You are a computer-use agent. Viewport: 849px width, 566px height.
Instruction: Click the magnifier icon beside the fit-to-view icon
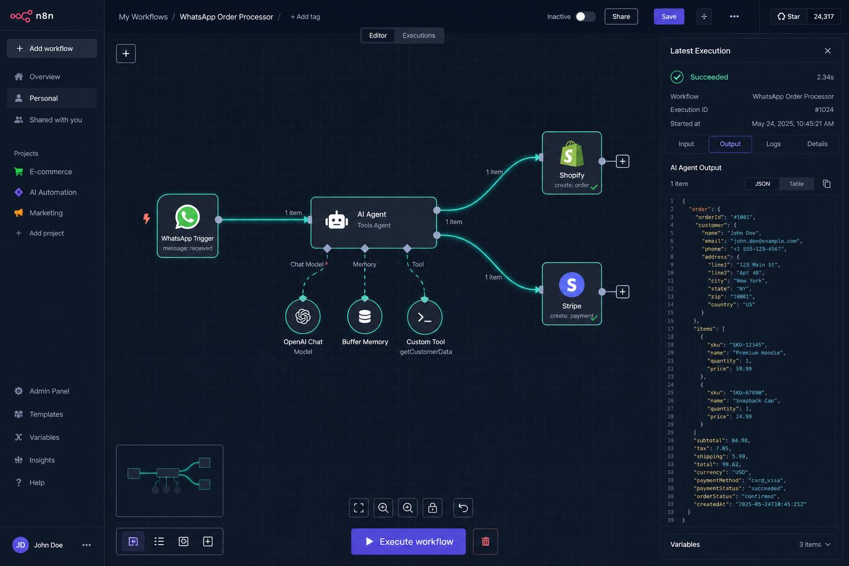(383, 508)
